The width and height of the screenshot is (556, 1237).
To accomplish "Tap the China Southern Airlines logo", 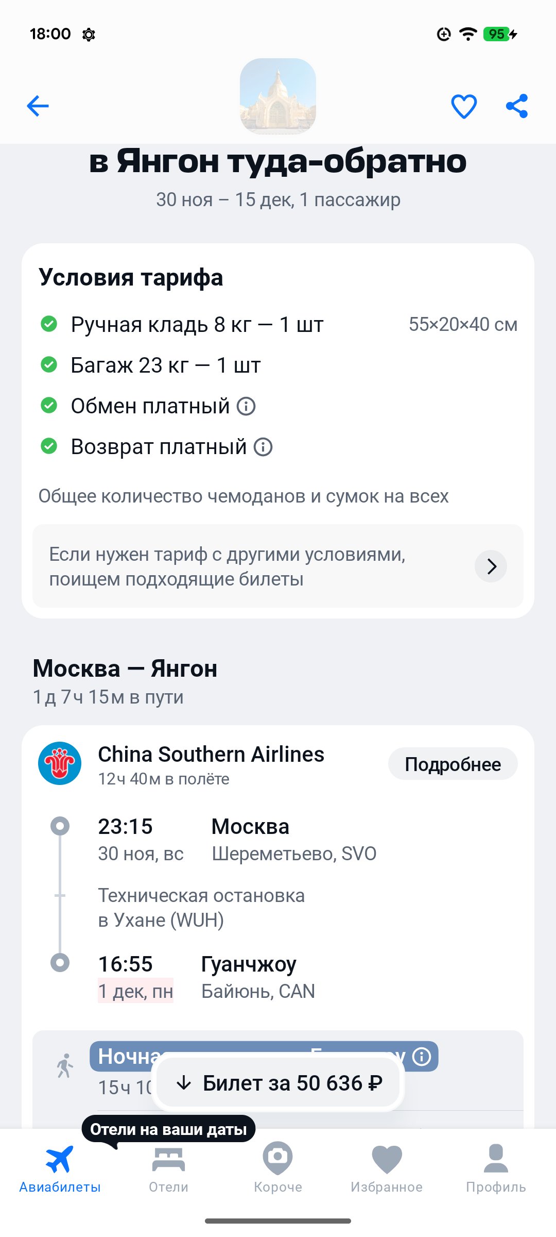I will pyautogui.click(x=60, y=763).
